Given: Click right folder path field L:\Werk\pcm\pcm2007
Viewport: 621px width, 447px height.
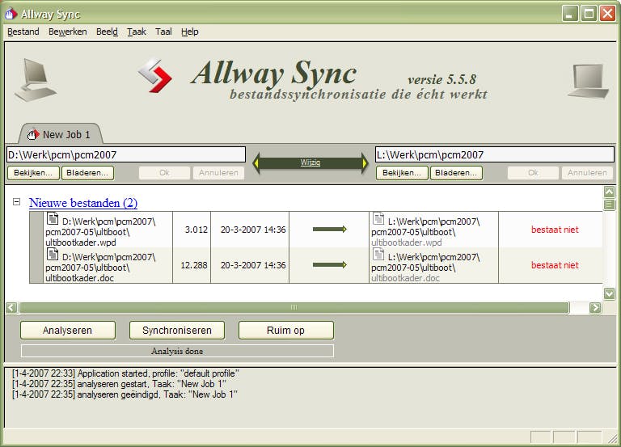Looking at the screenshot, I should pyautogui.click(x=495, y=154).
